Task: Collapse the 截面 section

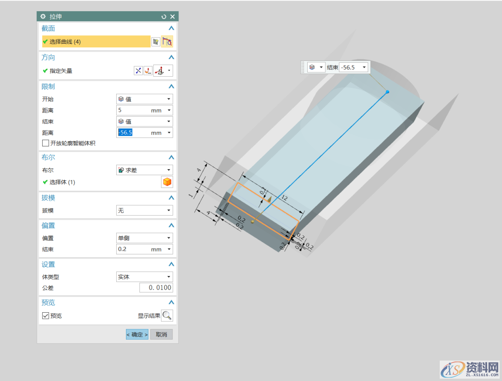Action: (x=171, y=28)
